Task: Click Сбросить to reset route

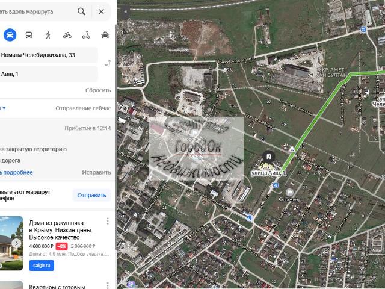Action: 98,90
